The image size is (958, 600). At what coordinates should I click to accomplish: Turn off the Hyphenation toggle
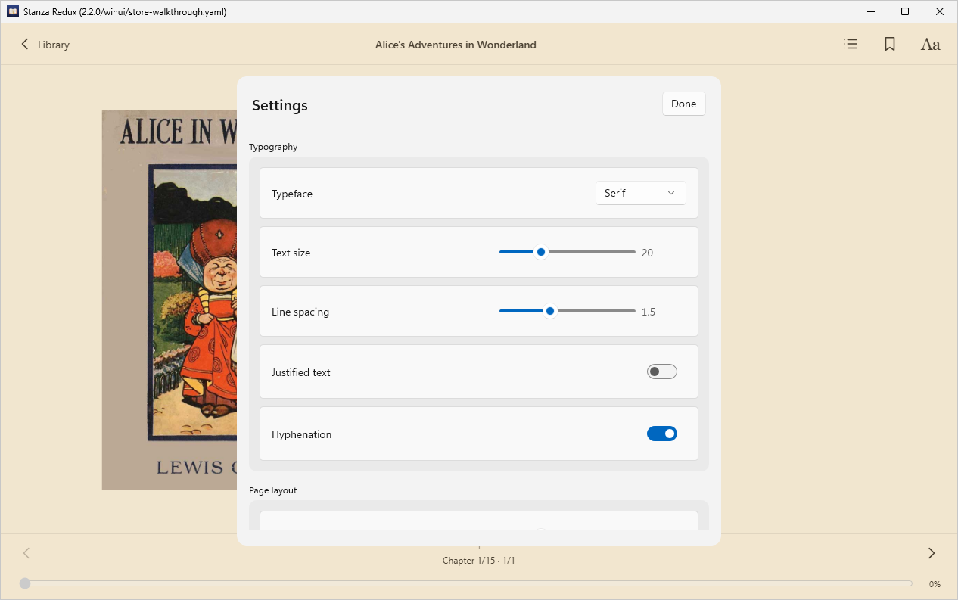click(x=661, y=434)
